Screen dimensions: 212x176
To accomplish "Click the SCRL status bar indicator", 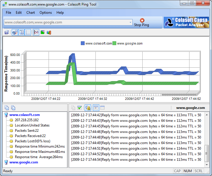I will tap(199, 171).
